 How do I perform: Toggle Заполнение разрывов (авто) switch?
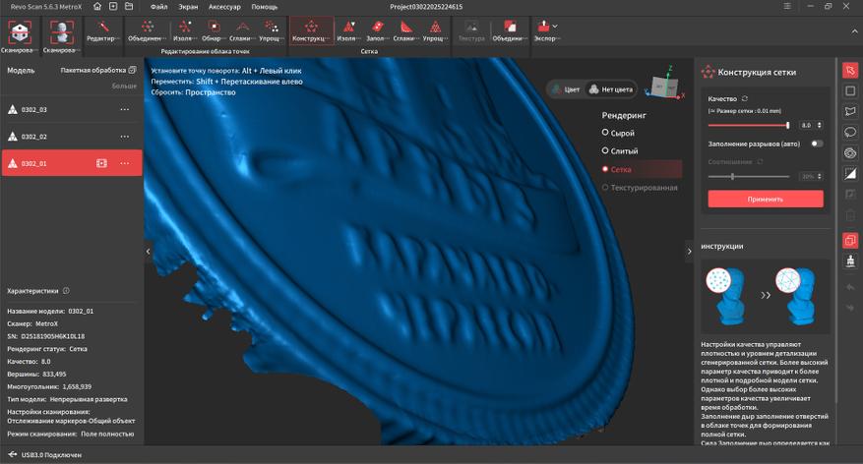click(x=816, y=144)
